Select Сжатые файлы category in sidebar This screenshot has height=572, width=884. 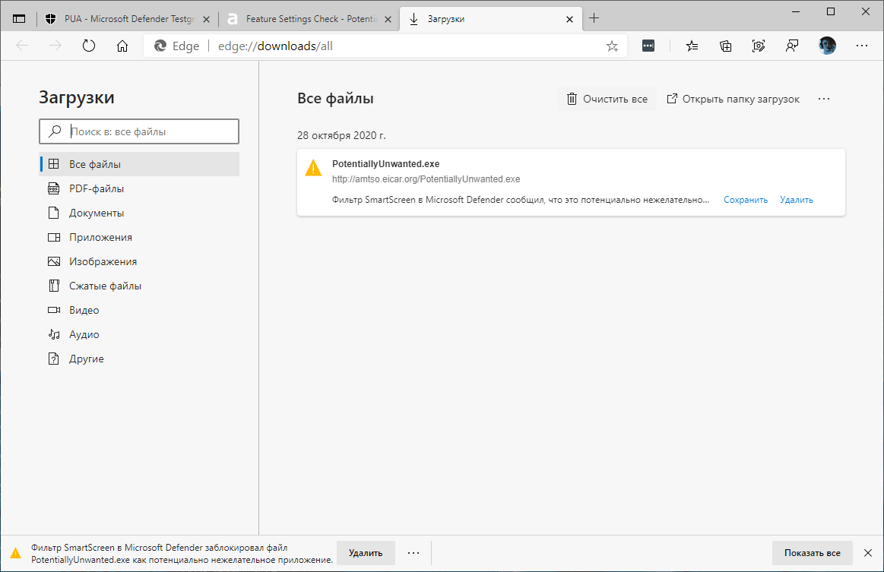tap(105, 286)
